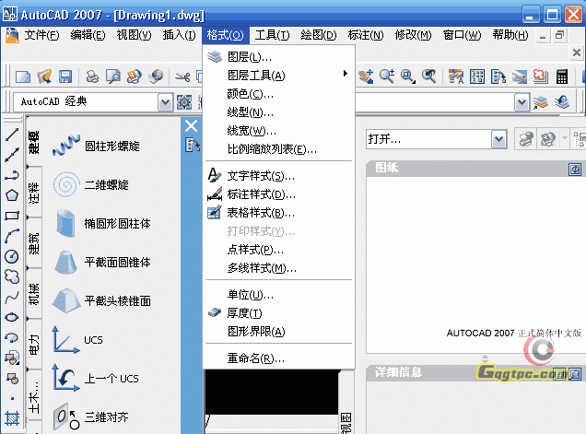Choose 文字样式(S)... menu entry
Image resolution: width=586 pixels, height=434 pixels.
click(x=279, y=176)
